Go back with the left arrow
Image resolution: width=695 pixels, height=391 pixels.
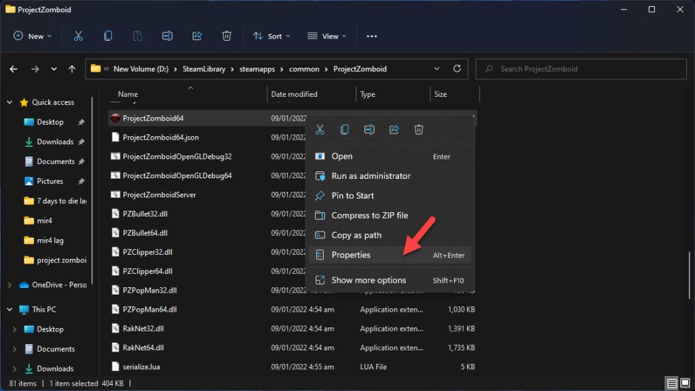click(x=14, y=69)
